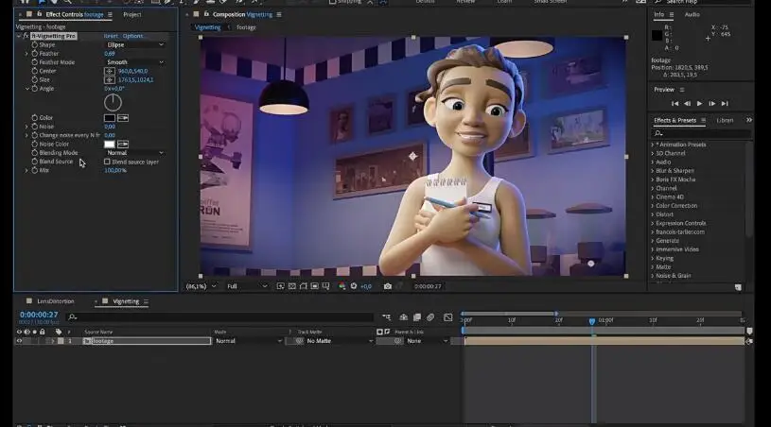Viewport: 771px width, 427px height.
Task: Click the Center point crosshair icon
Action: click(110, 71)
